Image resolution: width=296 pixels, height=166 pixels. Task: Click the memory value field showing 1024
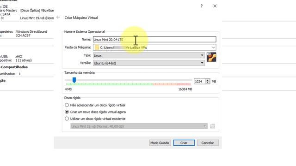[x=199, y=82]
